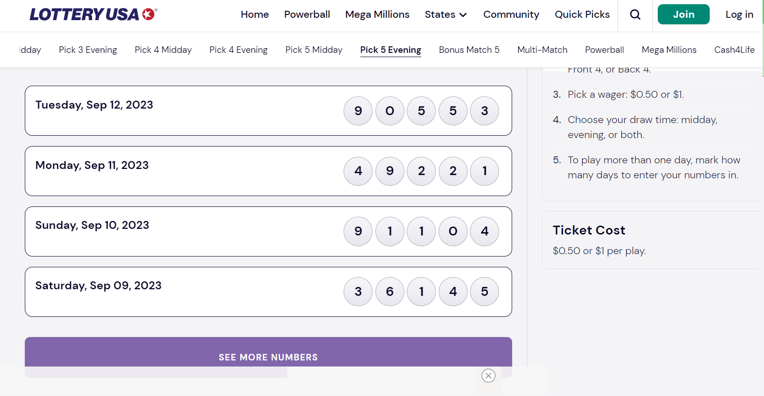Open the Community page
Image resolution: width=764 pixels, height=396 pixels.
(511, 15)
